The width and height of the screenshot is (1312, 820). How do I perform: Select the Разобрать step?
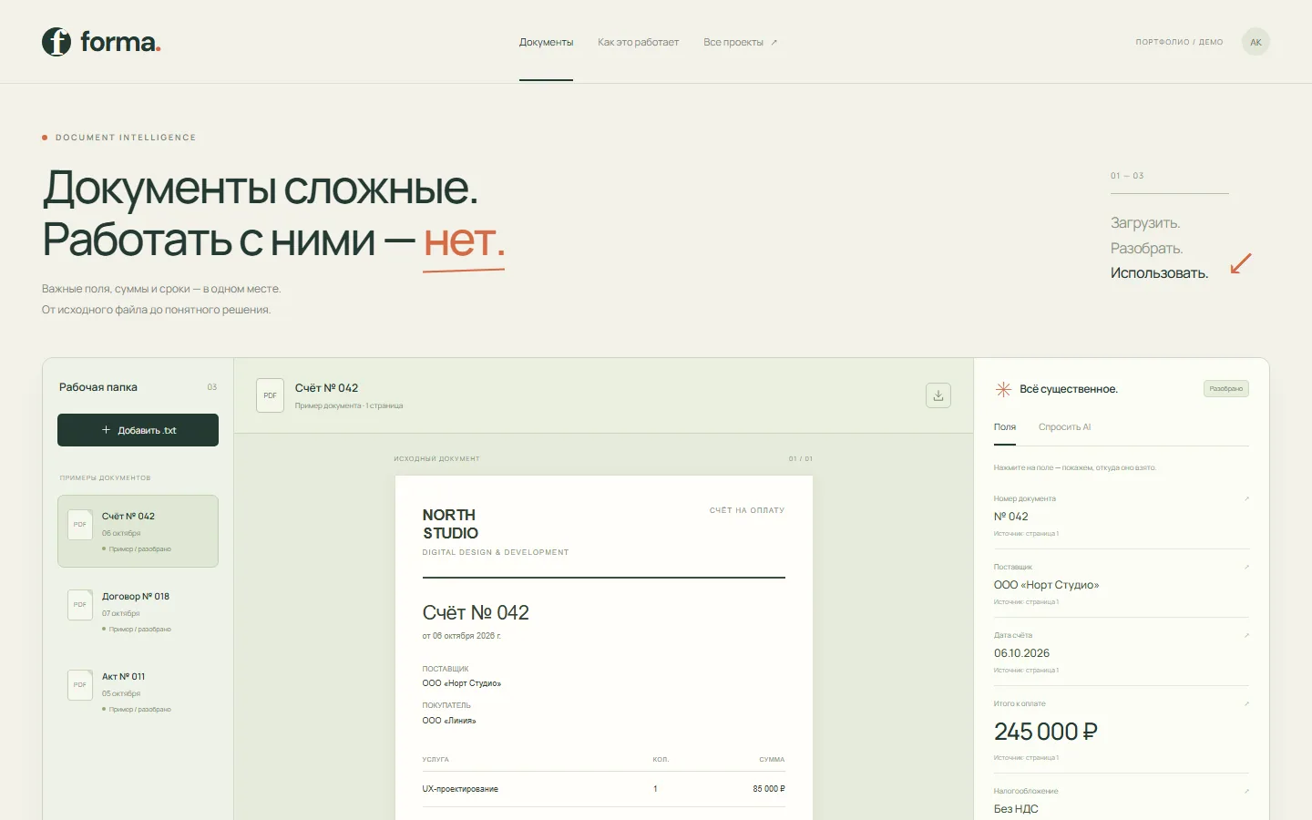[1146, 249]
